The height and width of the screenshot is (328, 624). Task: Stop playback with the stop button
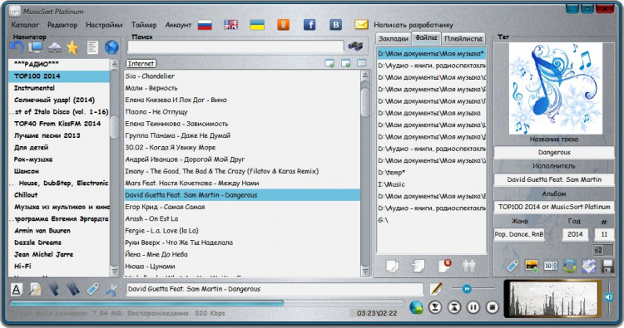(x=493, y=307)
